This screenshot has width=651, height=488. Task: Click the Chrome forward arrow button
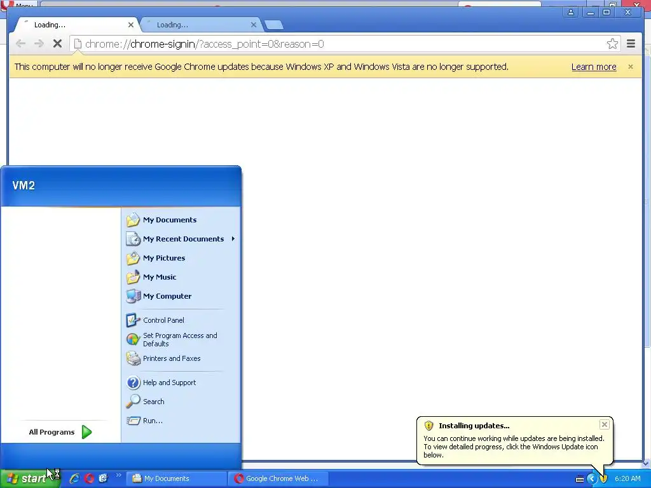39,44
